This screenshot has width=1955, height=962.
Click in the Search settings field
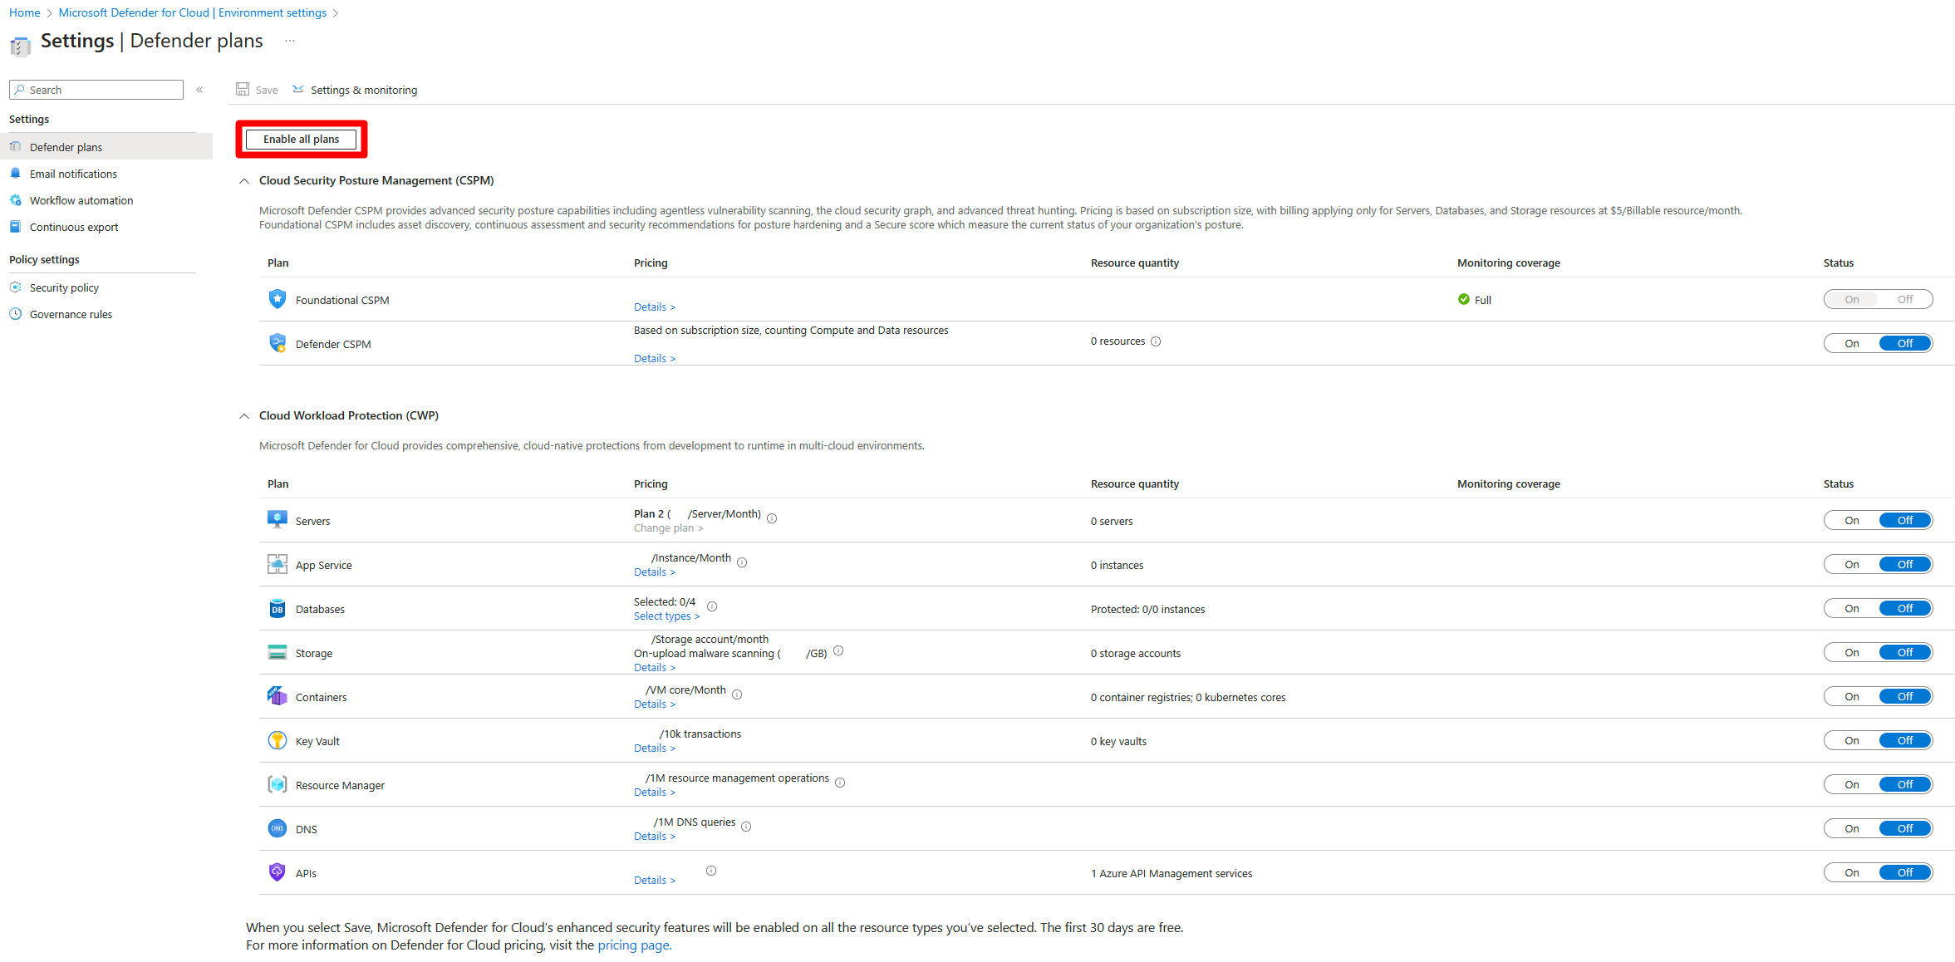pyautogui.click(x=96, y=90)
